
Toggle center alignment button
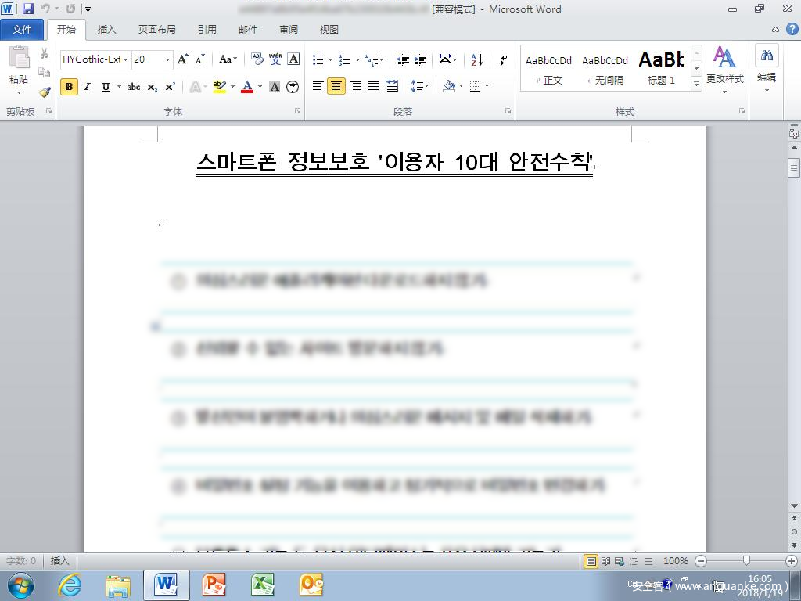[x=336, y=86]
